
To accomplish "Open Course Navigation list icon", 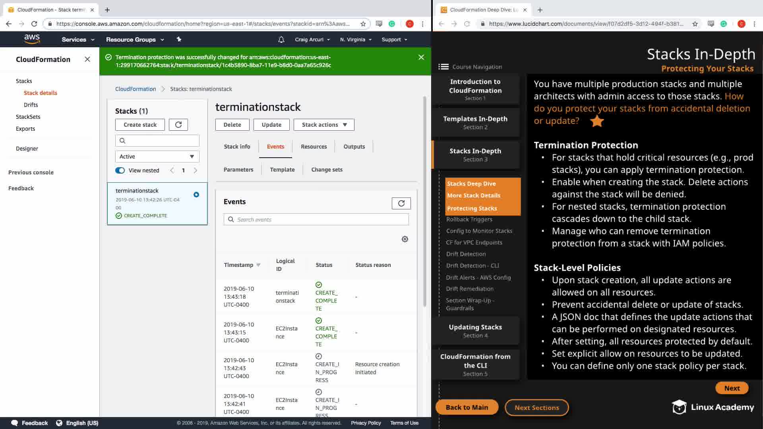I will pyautogui.click(x=443, y=67).
